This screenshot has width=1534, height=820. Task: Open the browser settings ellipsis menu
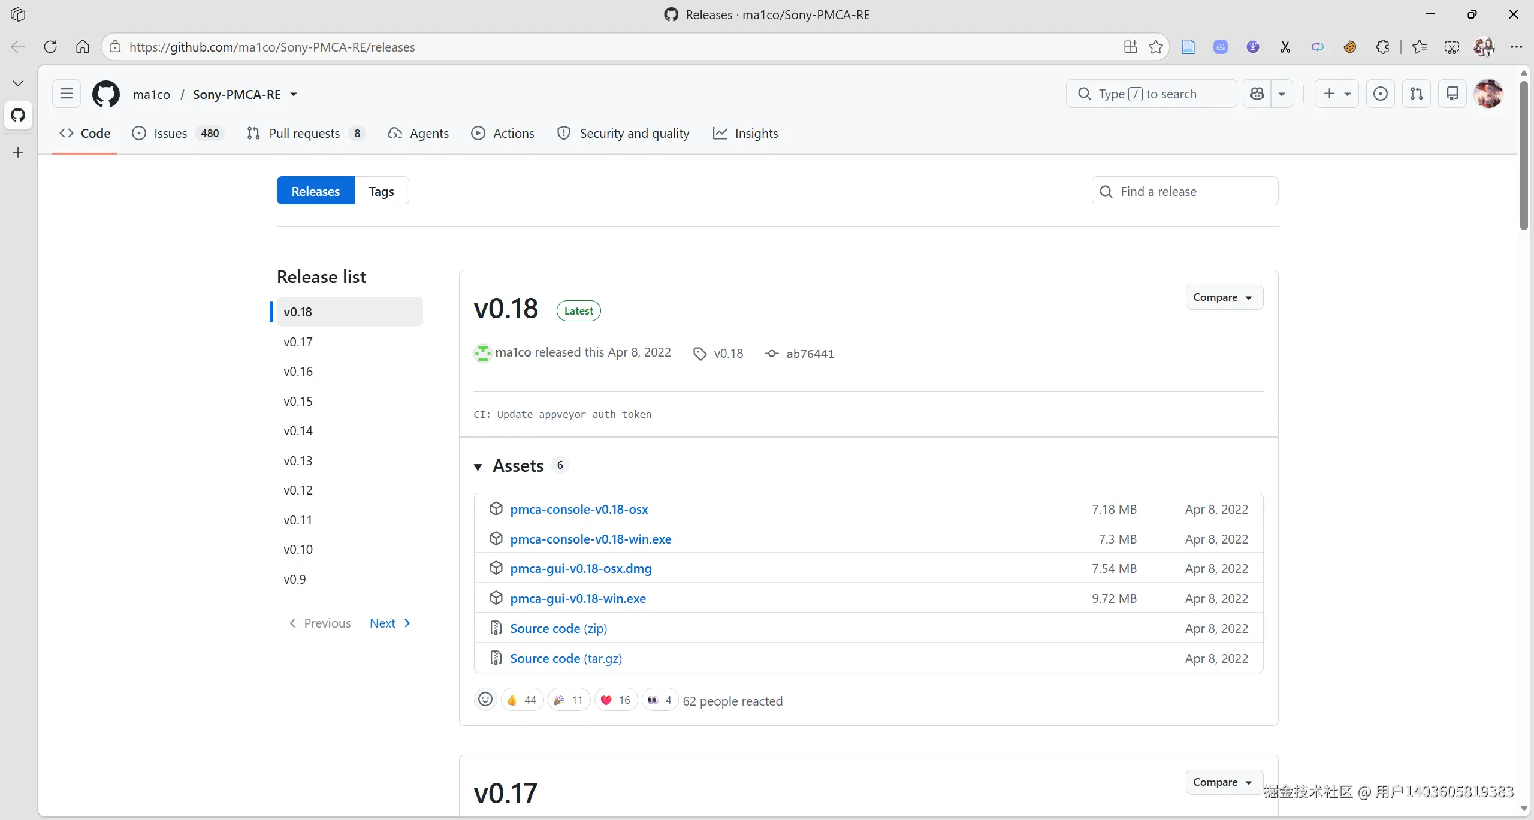pyautogui.click(x=1517, y=47)
